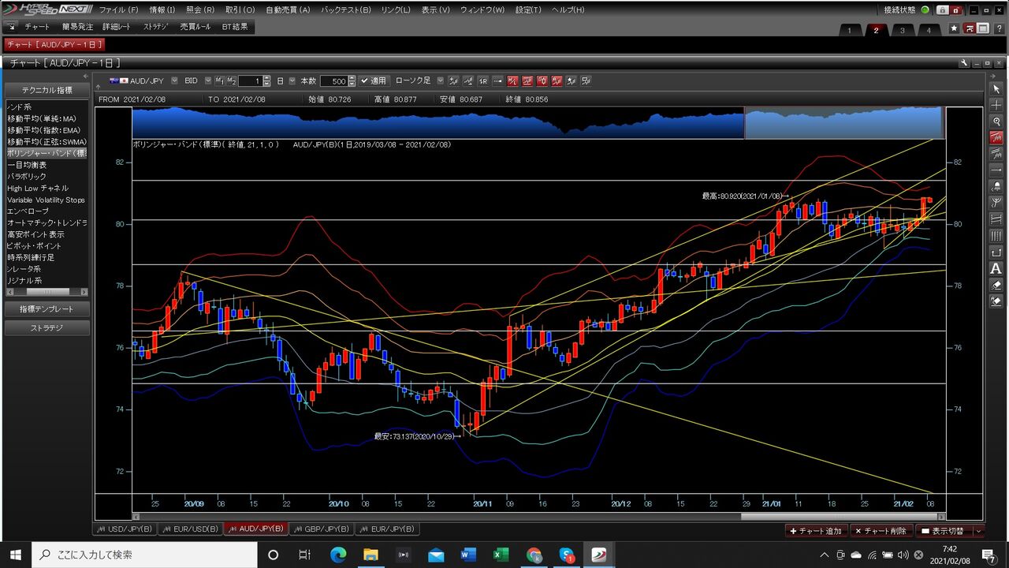
Task: Open chart settings wrench icon
Action: tap(966, 62)
